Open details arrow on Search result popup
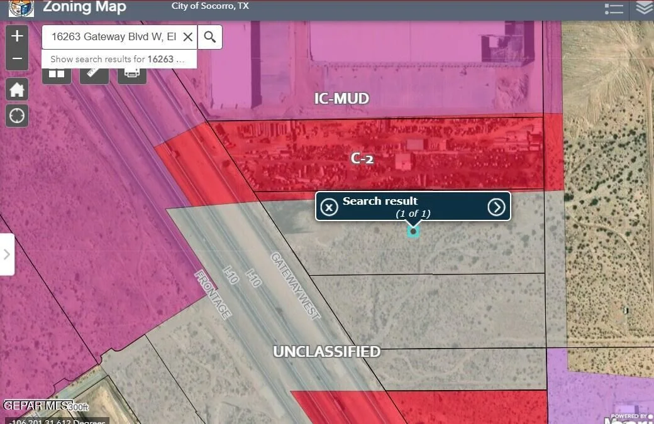Image resolution: width=654 pixels, height=424 pixels. point(496,207)
